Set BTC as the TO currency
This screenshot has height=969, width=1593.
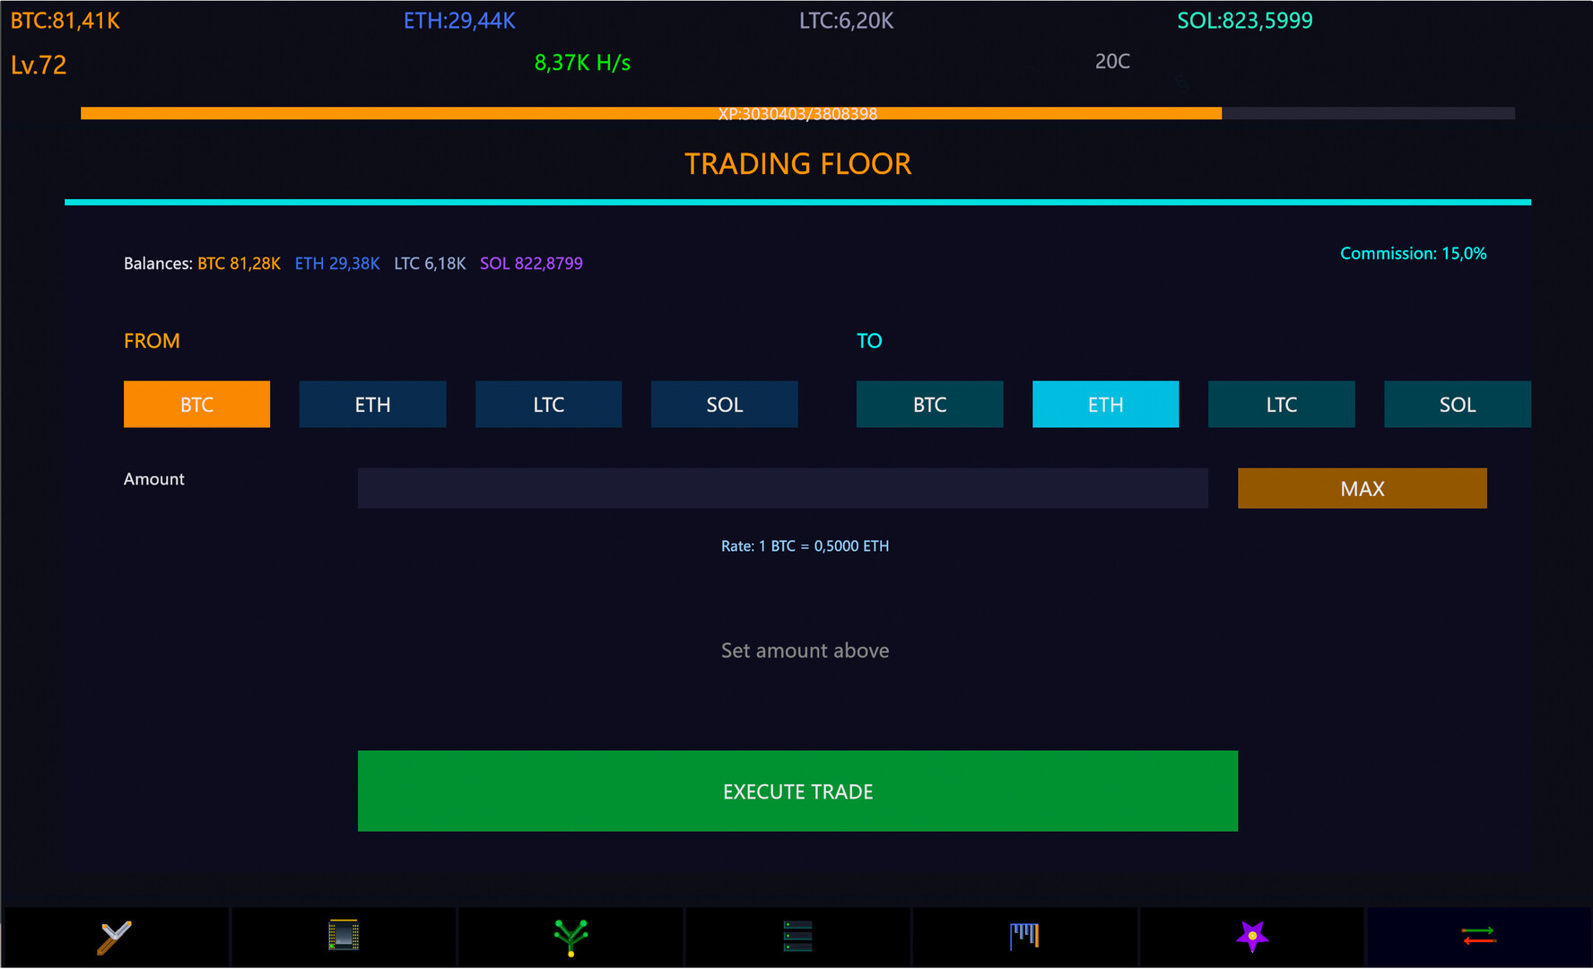tap(929, 405)
